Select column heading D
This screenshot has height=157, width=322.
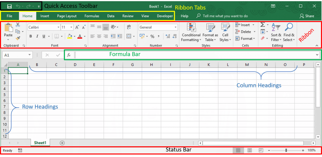click(75, 65)
